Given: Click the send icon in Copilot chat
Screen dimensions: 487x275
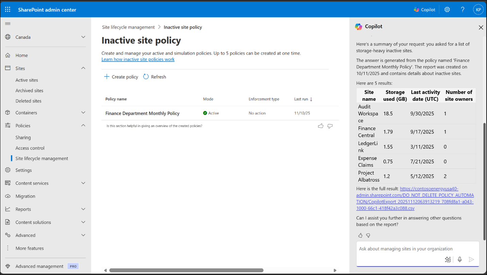Looking at the screenshot, I should [471, 259].
